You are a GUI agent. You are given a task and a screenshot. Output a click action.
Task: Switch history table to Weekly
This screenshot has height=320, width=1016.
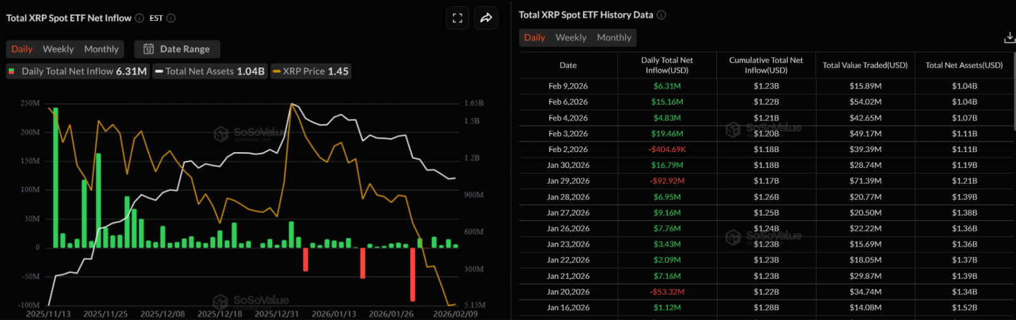pyautogui.click(x=571, y=37)
